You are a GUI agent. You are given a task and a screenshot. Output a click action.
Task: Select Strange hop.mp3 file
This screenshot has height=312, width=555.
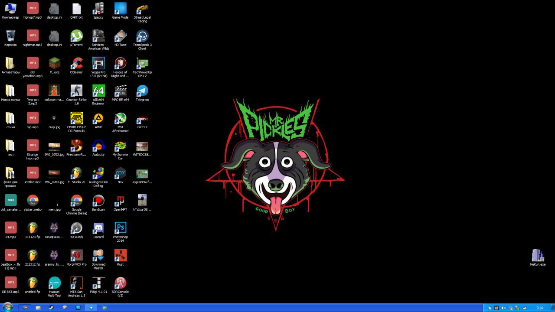click(x=33, y=149)
